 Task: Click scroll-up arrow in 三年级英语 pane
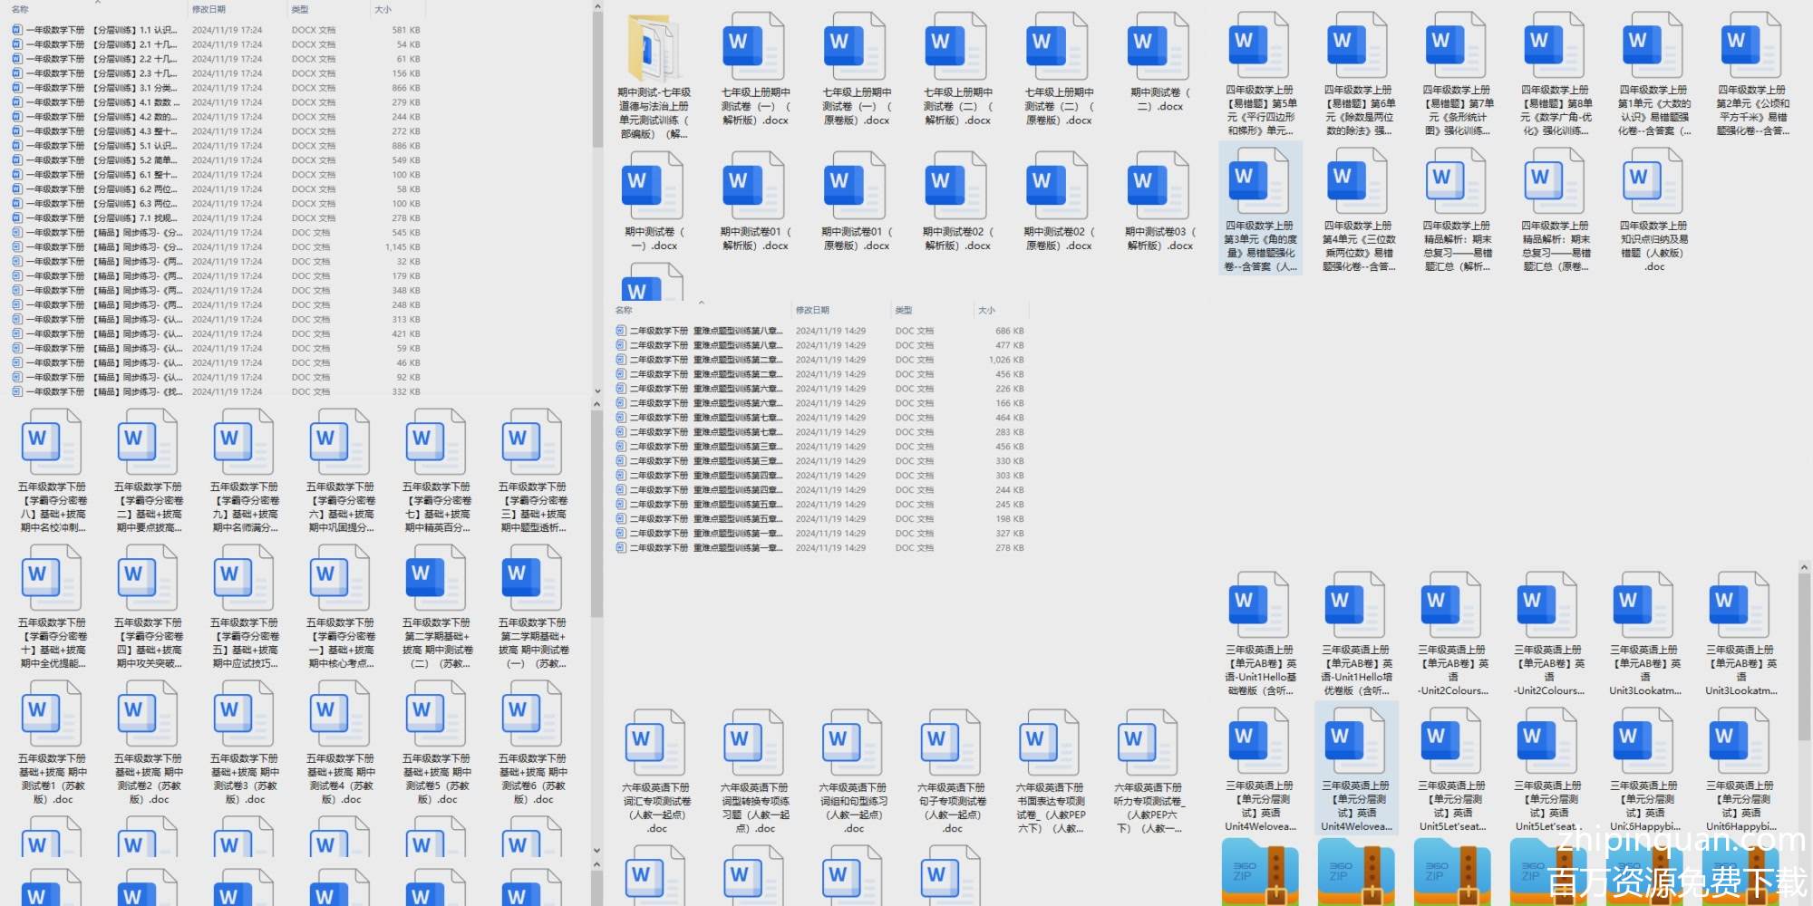[x=1804, y=567]
